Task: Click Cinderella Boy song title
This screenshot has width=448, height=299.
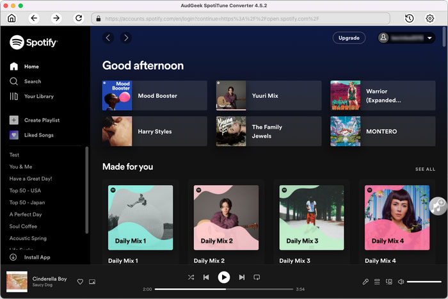Action: [x=49, y=279]
